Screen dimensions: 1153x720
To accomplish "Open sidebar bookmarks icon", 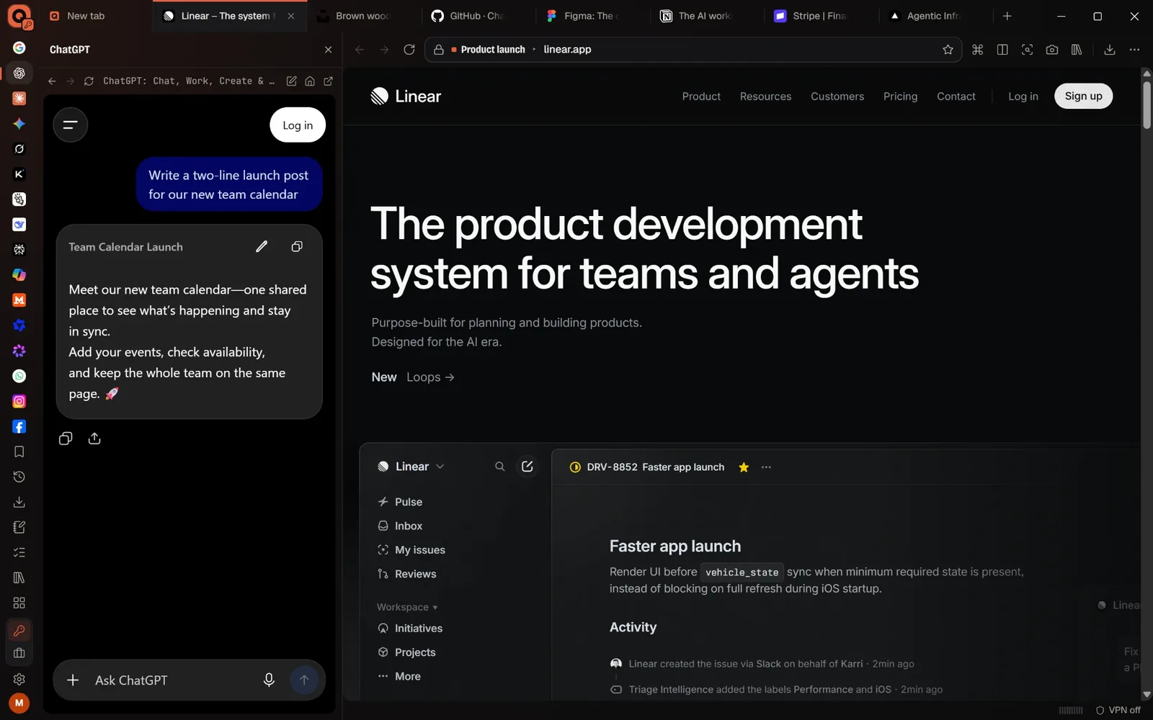I will pos(19,451).
